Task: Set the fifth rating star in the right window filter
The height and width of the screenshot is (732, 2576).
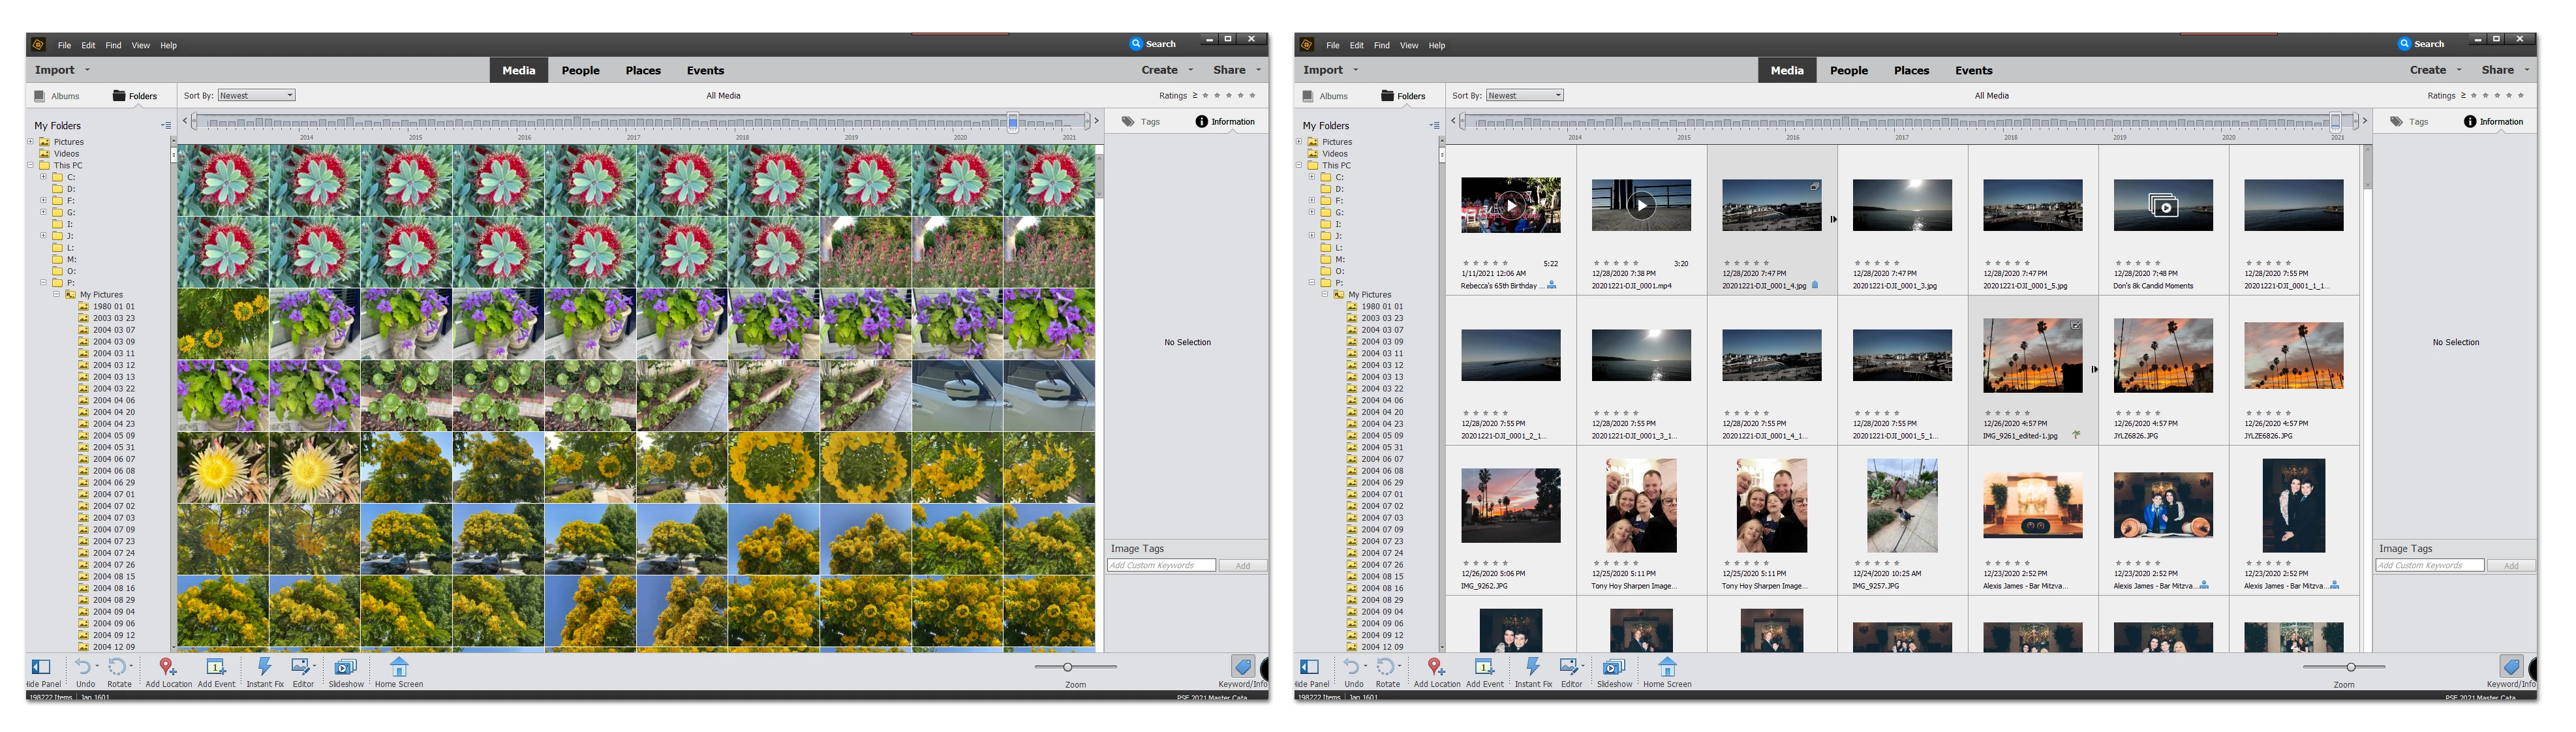Action: (x=2520, y=96)
